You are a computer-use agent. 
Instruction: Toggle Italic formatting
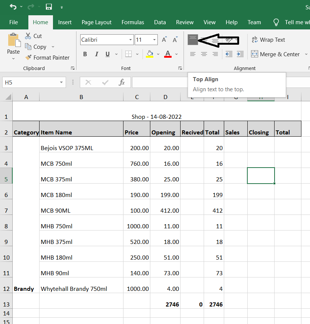tap(97, 54)
